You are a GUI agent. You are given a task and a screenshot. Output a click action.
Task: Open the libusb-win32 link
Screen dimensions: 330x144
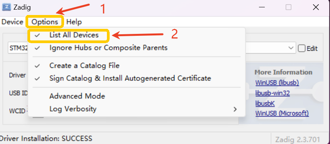(x=272, y=93)
